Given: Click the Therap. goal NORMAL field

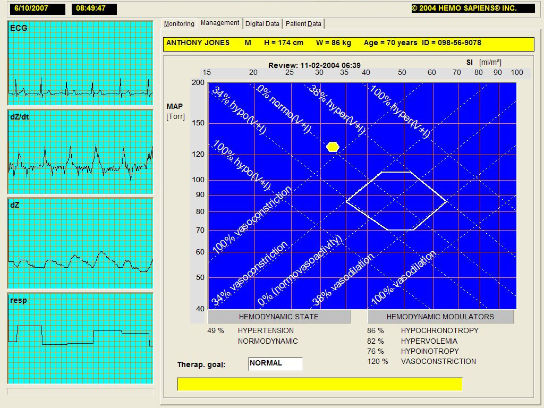Looking at the screenshot, I should tap(276, 364).
